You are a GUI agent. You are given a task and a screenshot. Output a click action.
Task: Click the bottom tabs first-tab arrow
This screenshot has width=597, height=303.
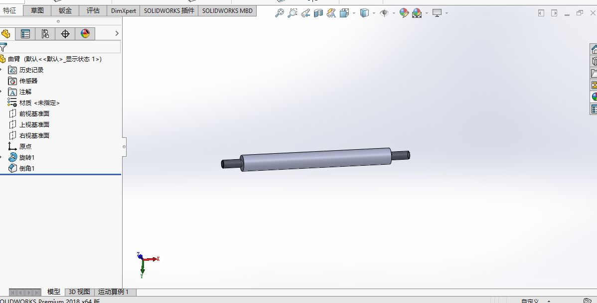click(x=12, y=293)
